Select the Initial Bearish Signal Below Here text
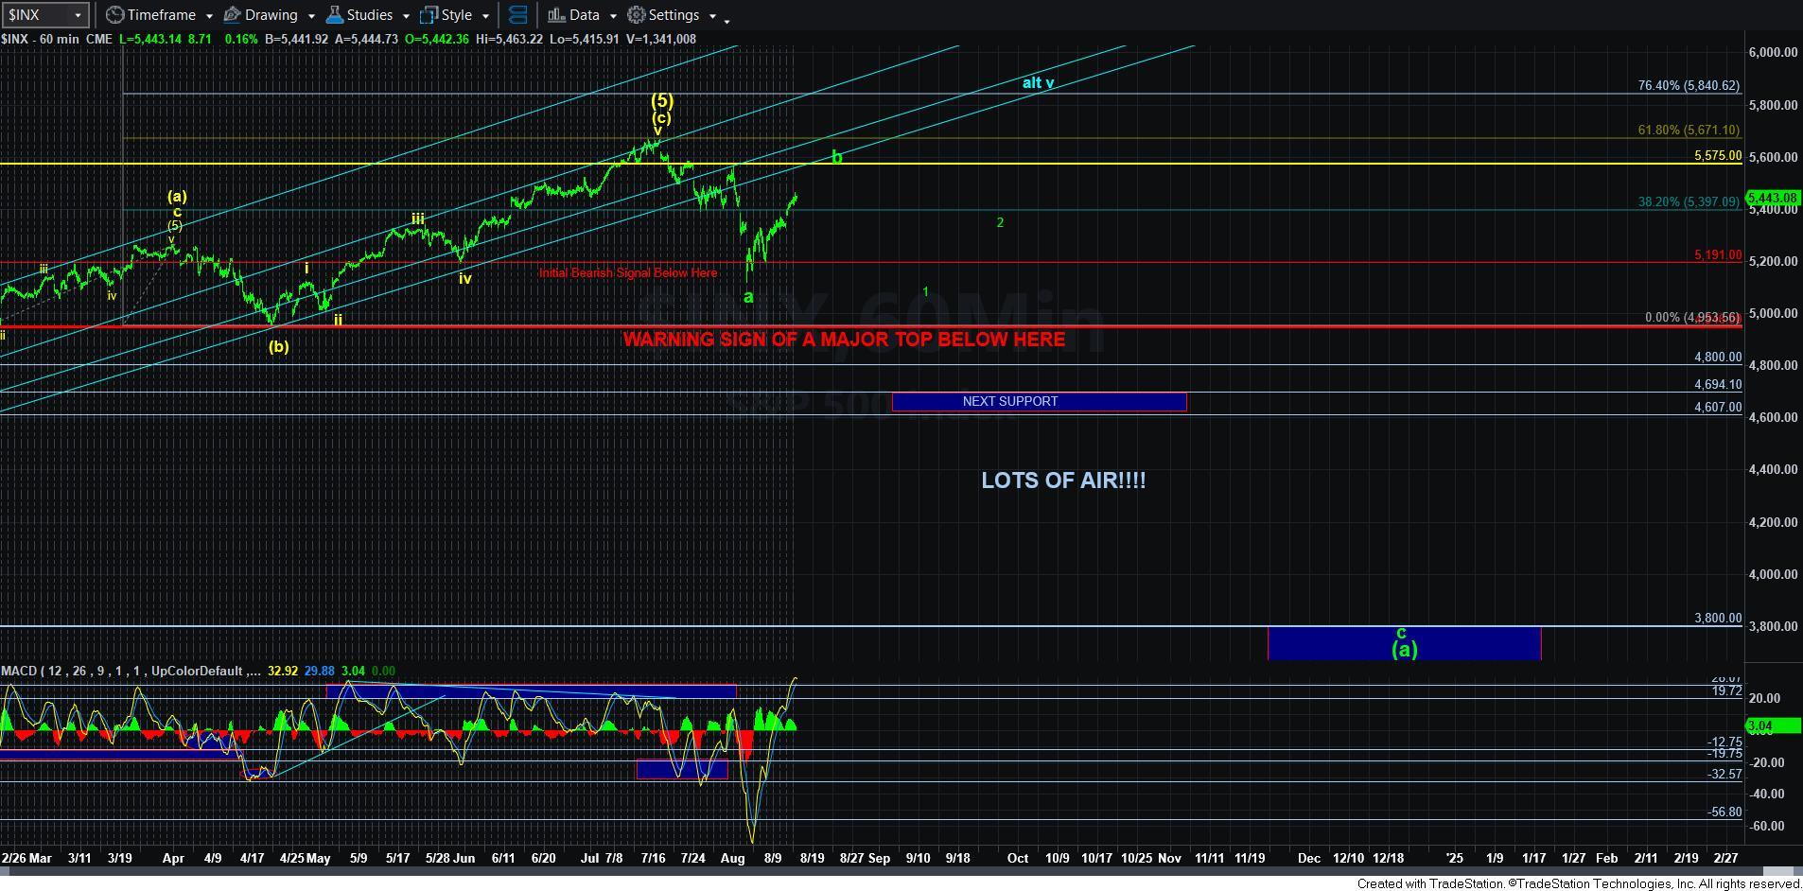The height and width of the screenshot is (891, 1803). pyautogui.click(x=628, y=272)
